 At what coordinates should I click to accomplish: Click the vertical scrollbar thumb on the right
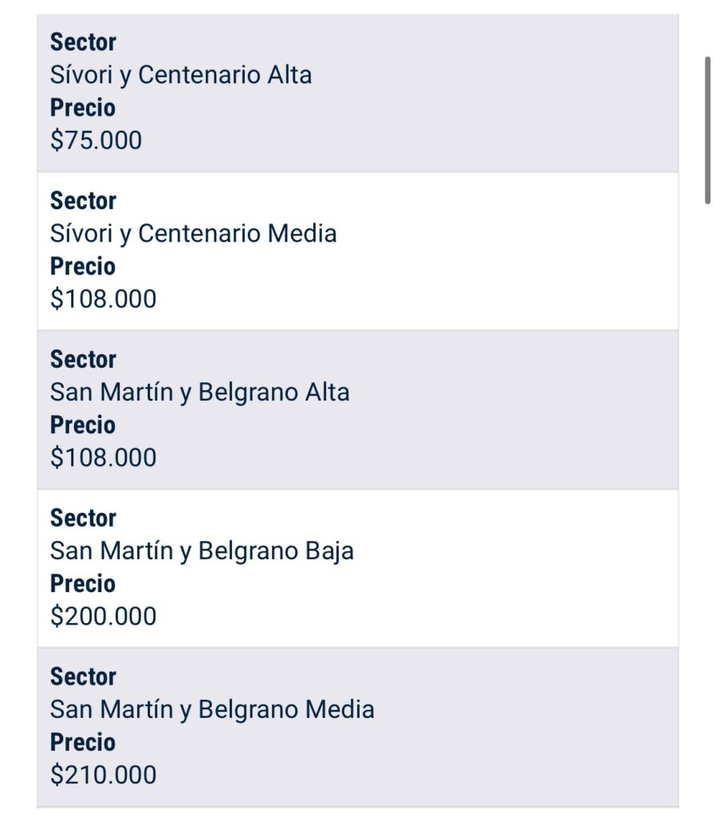tap(708, 130)
